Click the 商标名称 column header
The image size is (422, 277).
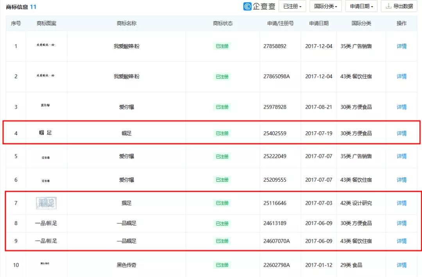point(127,23)
